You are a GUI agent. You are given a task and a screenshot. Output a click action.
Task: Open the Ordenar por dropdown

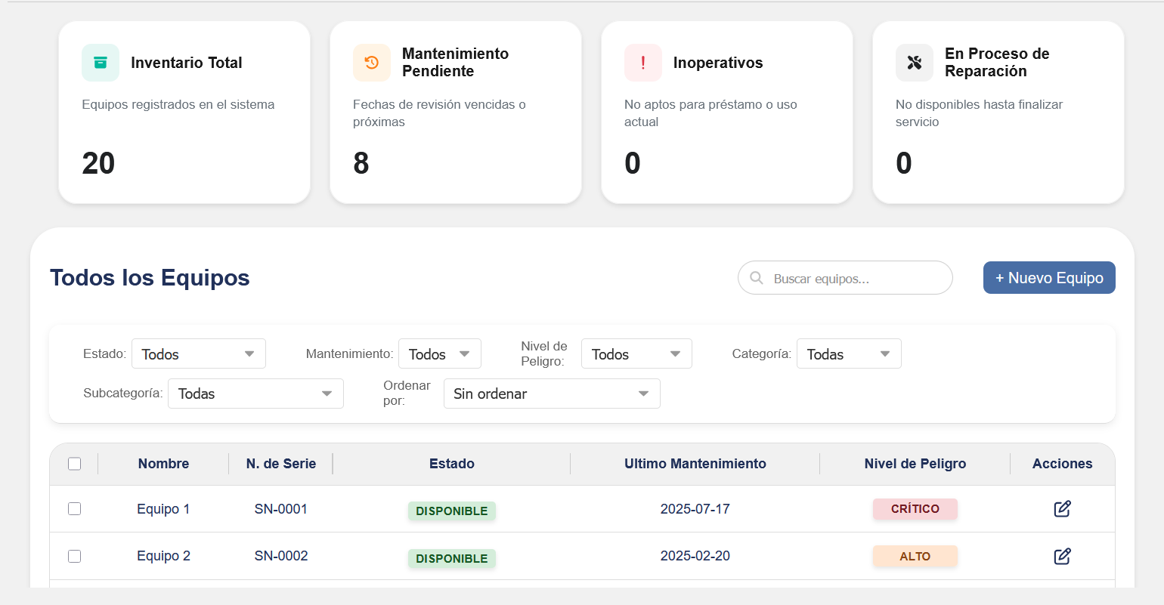552,393
